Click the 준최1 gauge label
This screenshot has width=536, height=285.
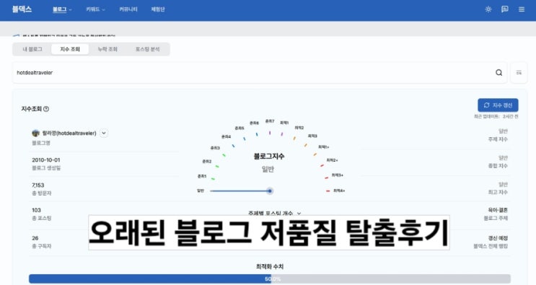pyautogui.click(x=202, y=176)
